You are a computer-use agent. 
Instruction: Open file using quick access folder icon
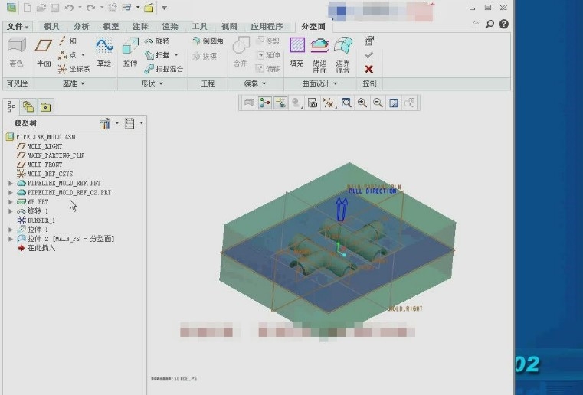(x=41, y=8)
